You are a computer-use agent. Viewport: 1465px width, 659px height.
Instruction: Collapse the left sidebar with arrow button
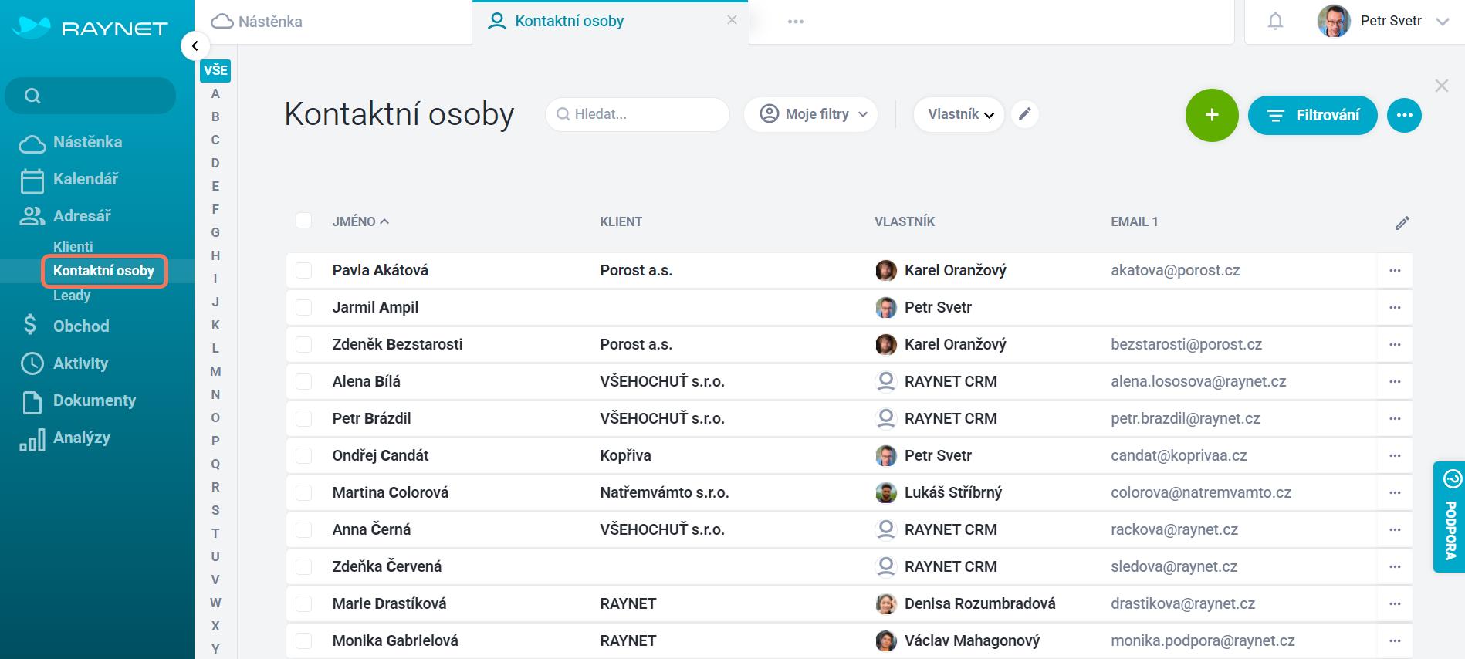(x=195, y=46)
